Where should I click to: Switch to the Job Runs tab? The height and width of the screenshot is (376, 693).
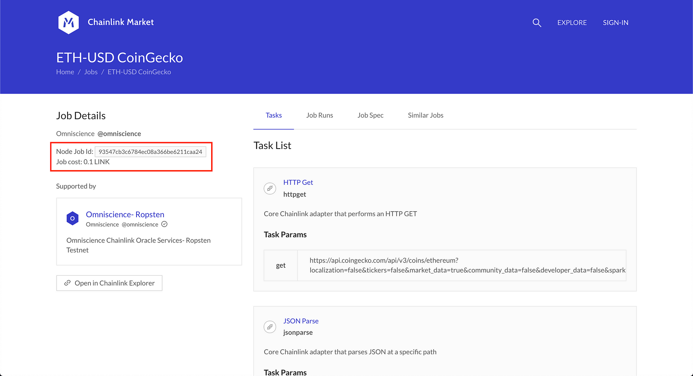320,115
